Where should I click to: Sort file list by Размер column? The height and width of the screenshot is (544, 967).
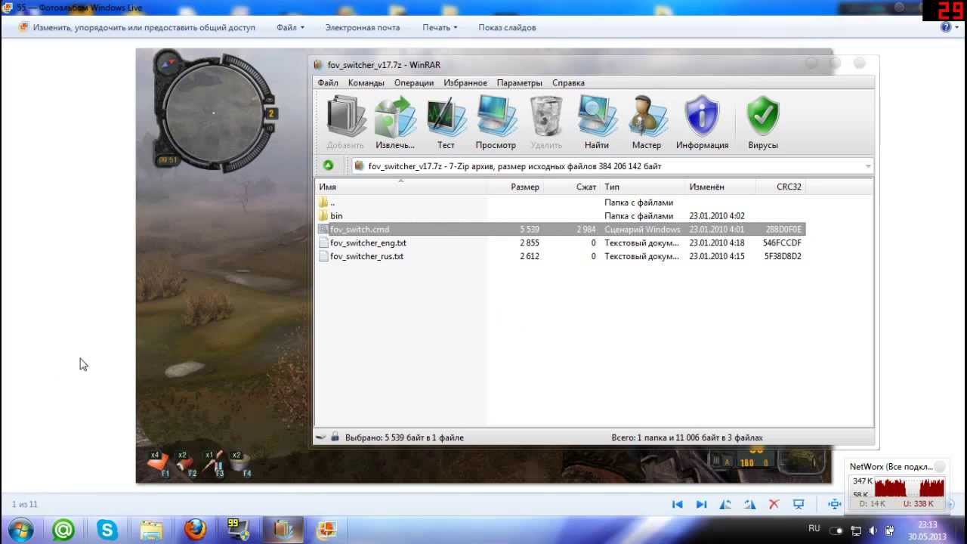pyautogui.click(x=515, y=187)
